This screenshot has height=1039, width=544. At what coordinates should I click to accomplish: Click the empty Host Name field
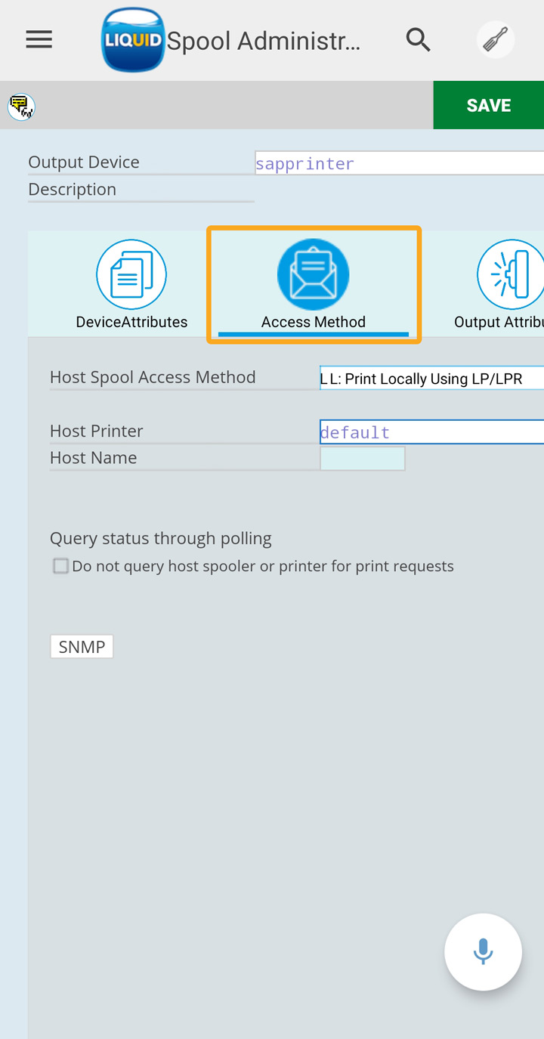pos(363,459)
